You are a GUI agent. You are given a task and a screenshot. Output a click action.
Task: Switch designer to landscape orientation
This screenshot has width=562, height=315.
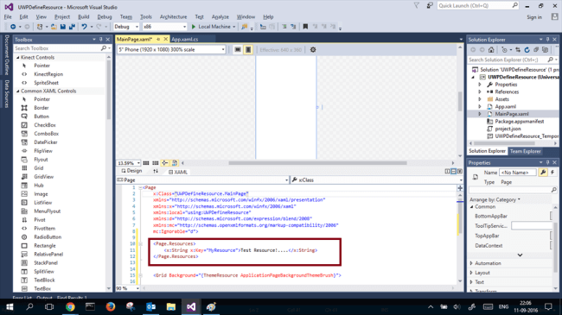(x=238, y=50)
